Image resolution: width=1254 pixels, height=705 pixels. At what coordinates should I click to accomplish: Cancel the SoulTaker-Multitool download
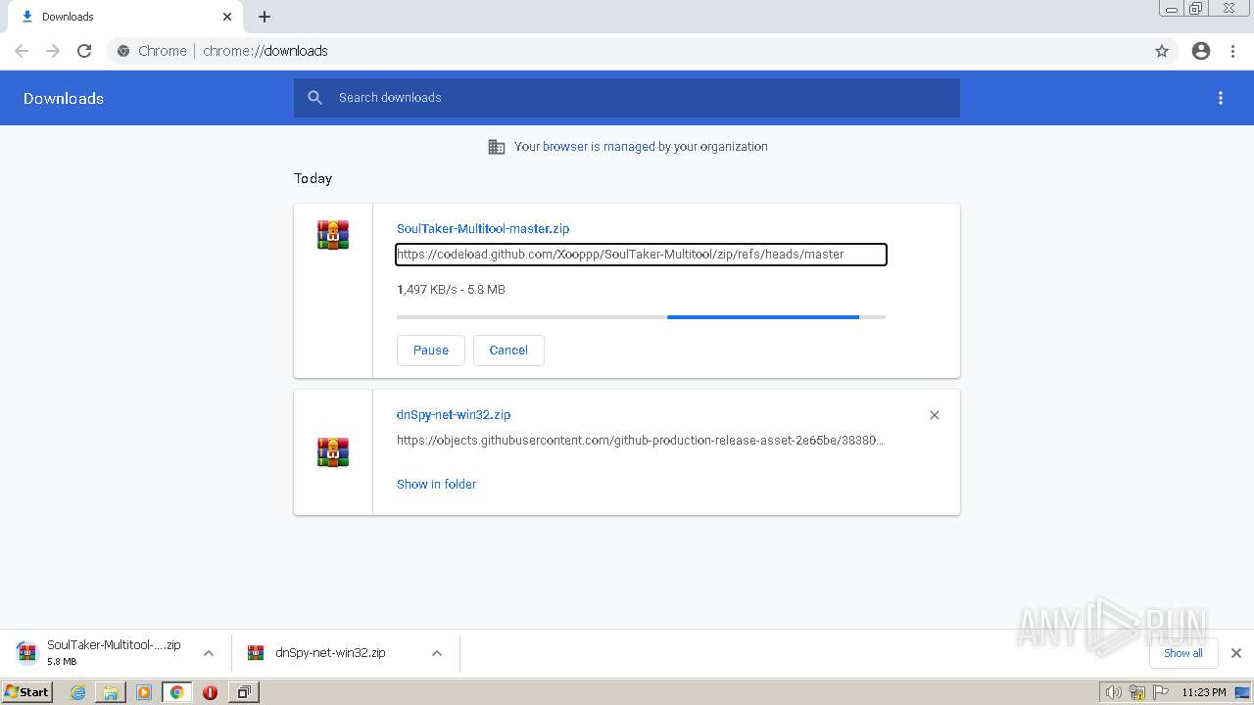click(508, 351)
